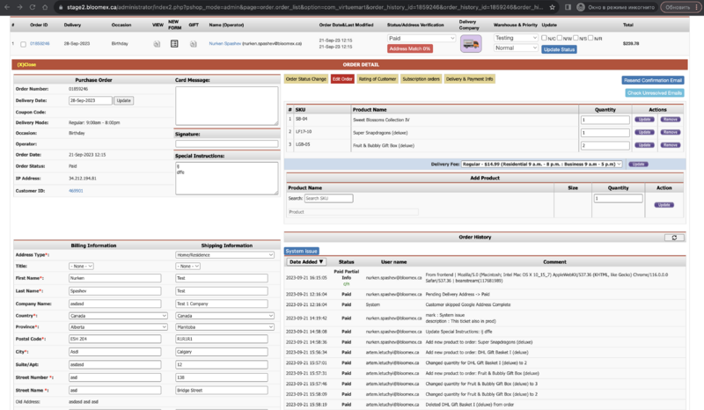704x410 pixels.
Task: Click the VIEW icon for order 01859246
Action: [x=157, y=44]
